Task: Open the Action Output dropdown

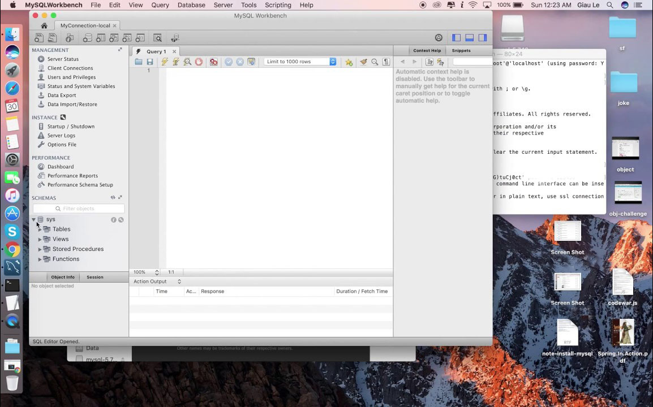Action: click(157, 282)
